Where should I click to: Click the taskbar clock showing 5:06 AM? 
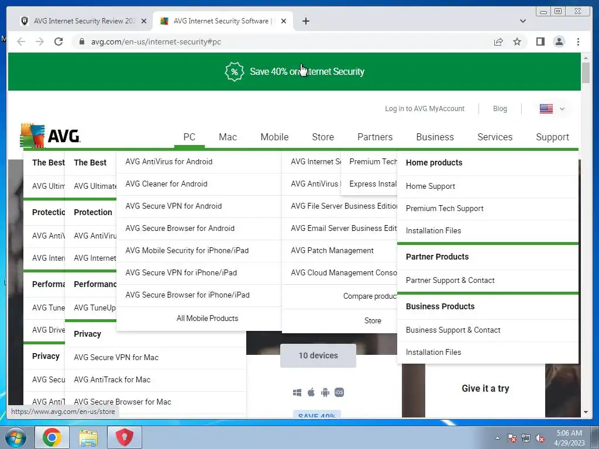(569, 438)
